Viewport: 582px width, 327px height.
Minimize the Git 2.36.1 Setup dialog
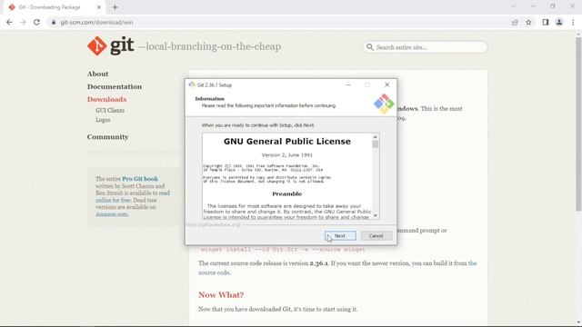click(348, 84)
